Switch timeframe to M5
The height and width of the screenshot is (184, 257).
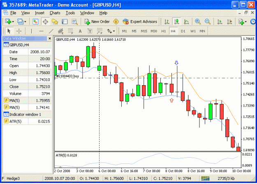tap(134, 31)
